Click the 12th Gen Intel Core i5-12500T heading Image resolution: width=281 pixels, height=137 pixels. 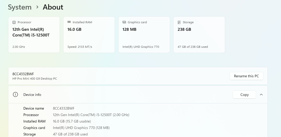(x=31, y=32)
